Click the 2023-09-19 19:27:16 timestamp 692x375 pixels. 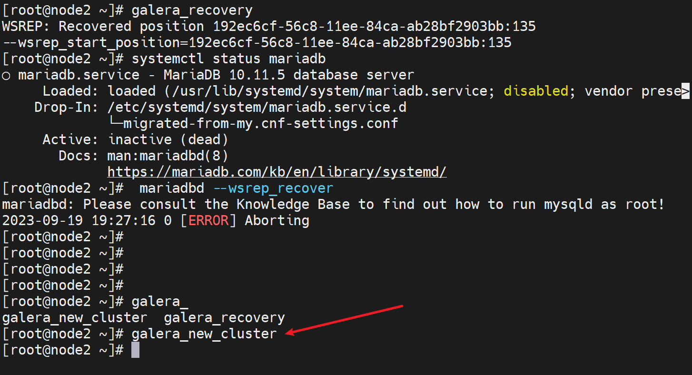(x=79, y=220)
